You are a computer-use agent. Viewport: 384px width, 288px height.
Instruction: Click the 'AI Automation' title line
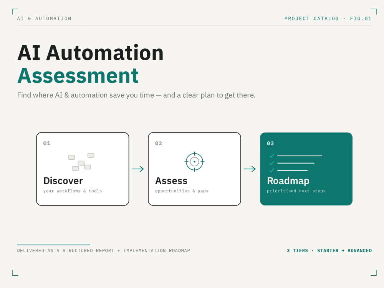click(x=90, y=53)
